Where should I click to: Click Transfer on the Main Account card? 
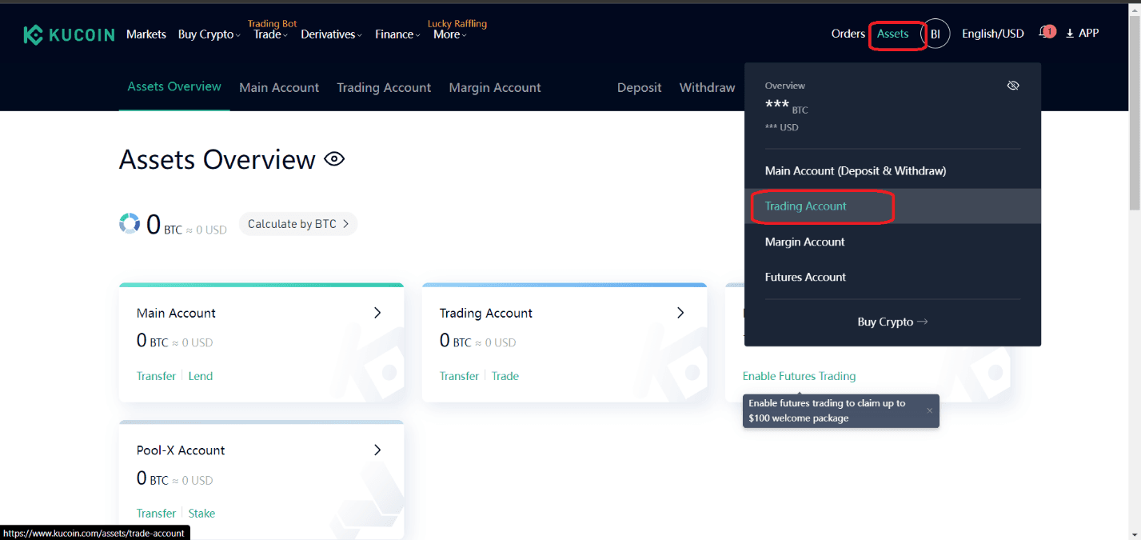[x=156, y=376]
